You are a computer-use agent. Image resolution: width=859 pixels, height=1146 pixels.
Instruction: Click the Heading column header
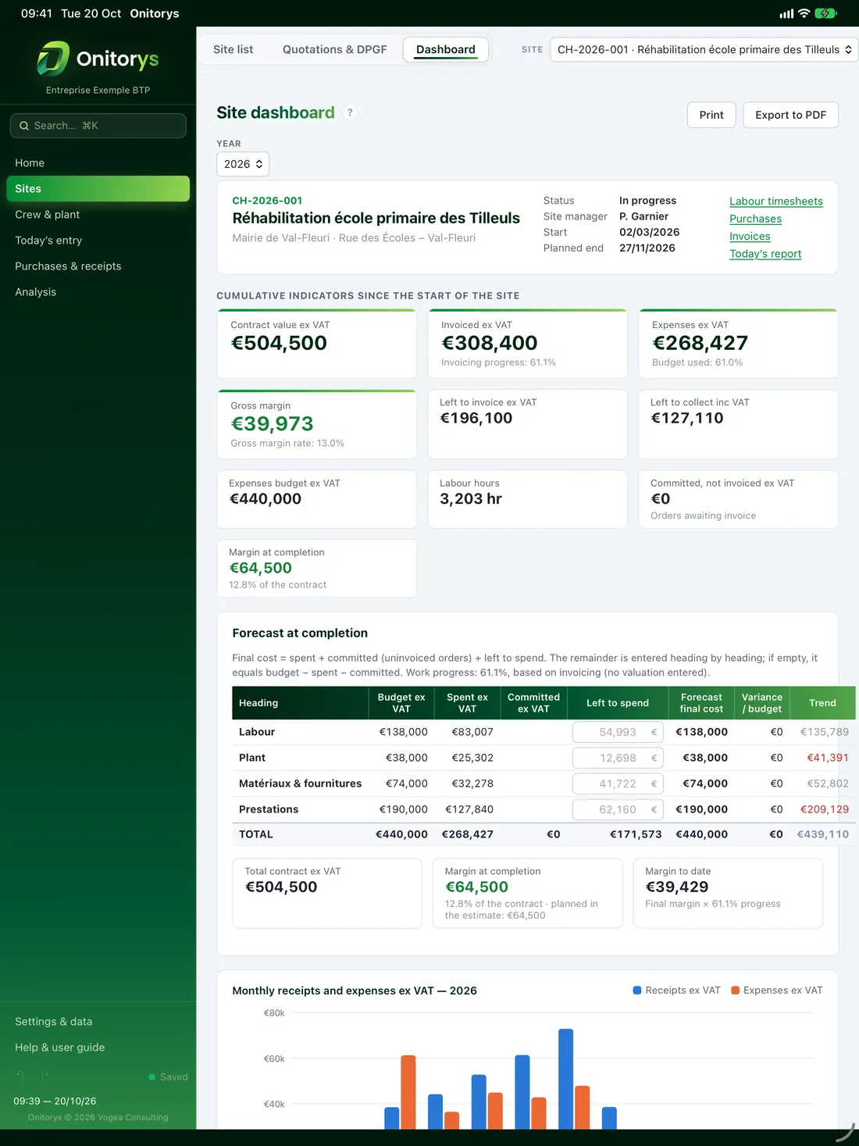coord(300,703)
